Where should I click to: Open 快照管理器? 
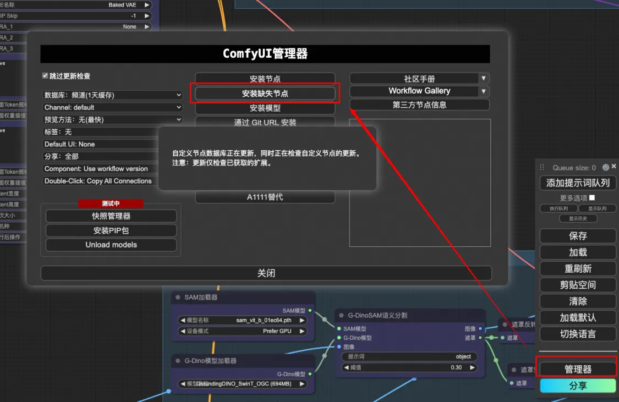click(x=111, y=216)
